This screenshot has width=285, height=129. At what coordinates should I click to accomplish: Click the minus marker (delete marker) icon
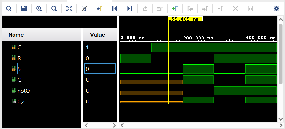220,8
